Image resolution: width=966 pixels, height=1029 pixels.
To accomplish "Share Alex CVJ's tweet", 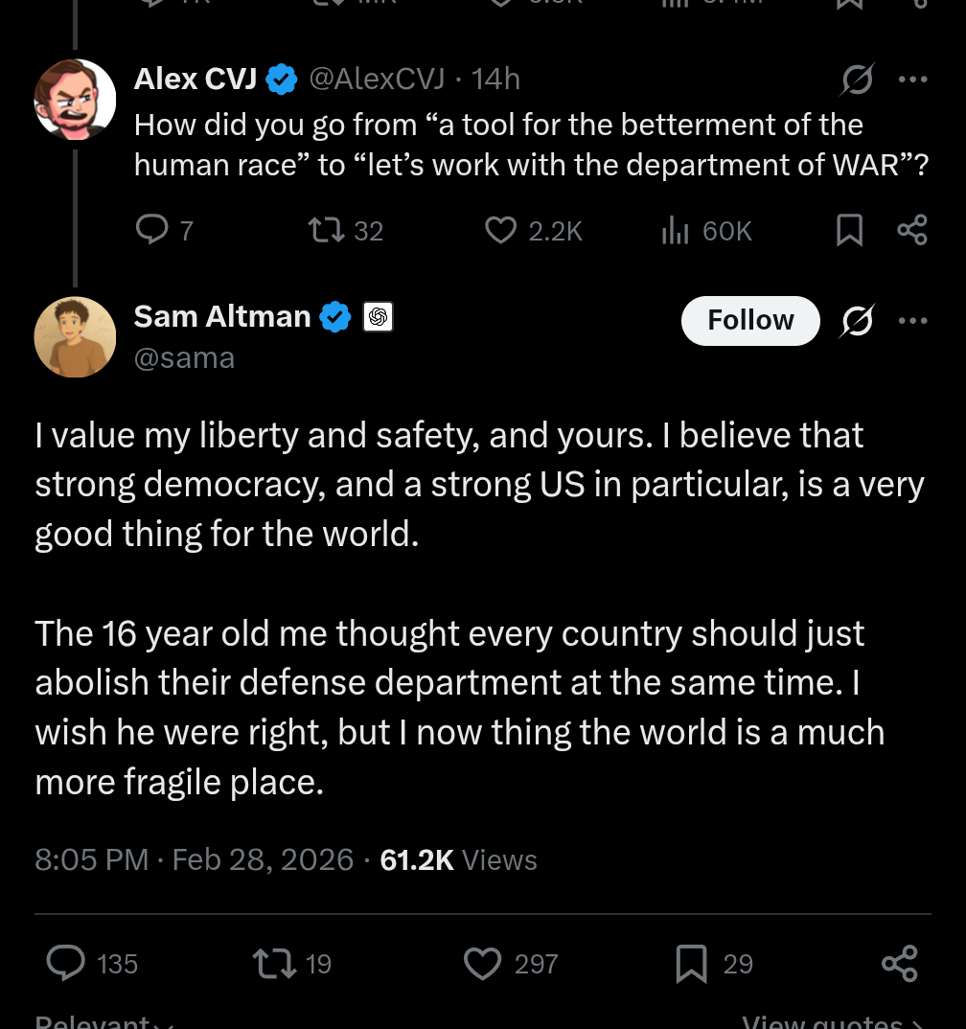I will pyautogui.click(x=912, y=230).
